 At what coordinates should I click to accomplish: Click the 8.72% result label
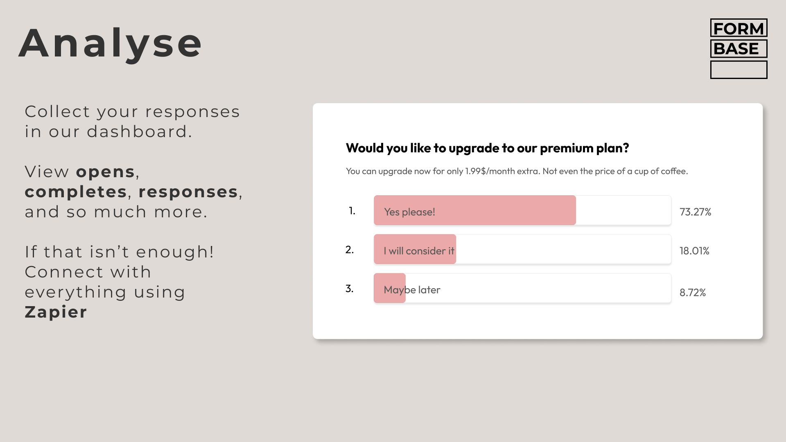[x=693, y=293]
